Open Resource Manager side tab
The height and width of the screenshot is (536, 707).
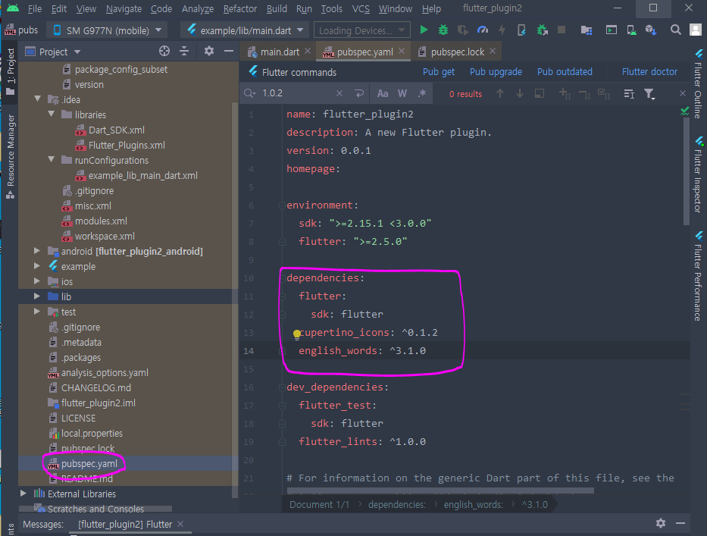click(10, 156)
